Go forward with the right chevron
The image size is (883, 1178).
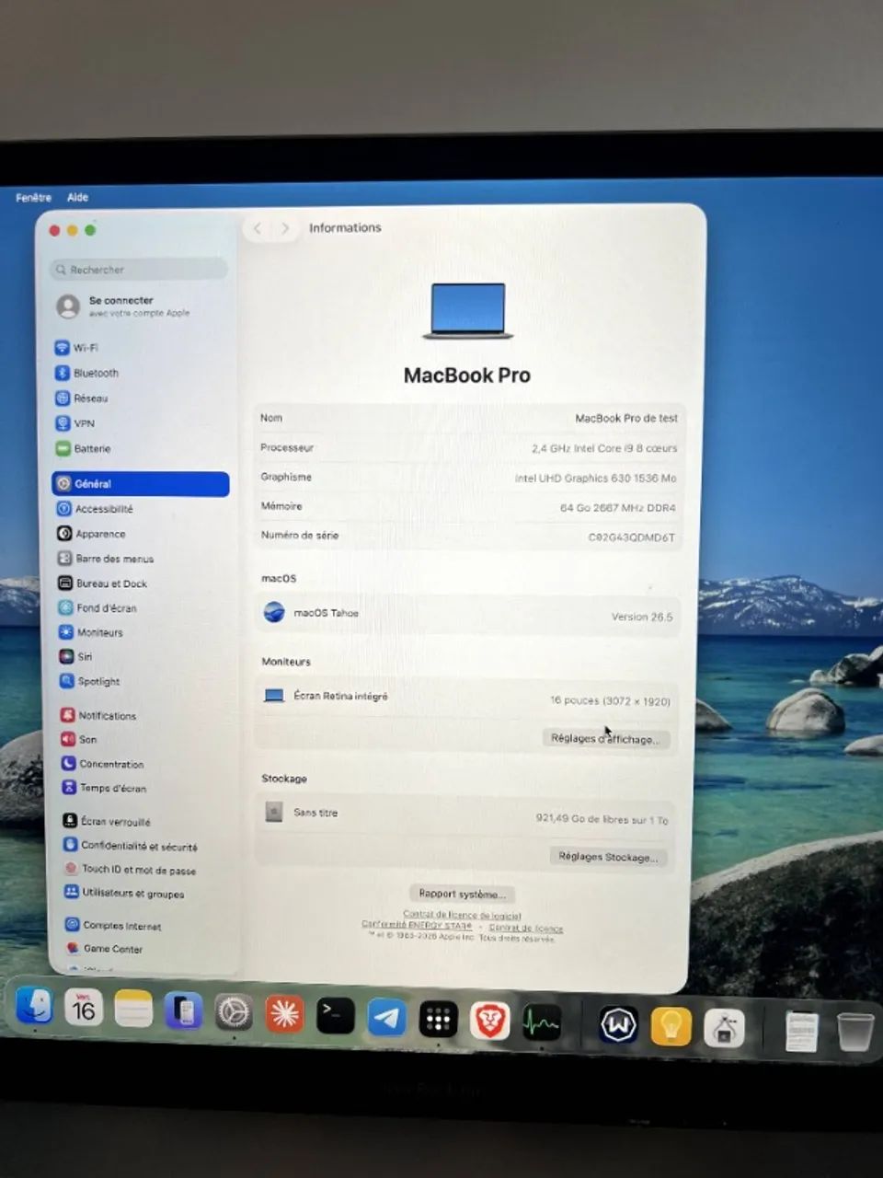[x=285, y=228]
